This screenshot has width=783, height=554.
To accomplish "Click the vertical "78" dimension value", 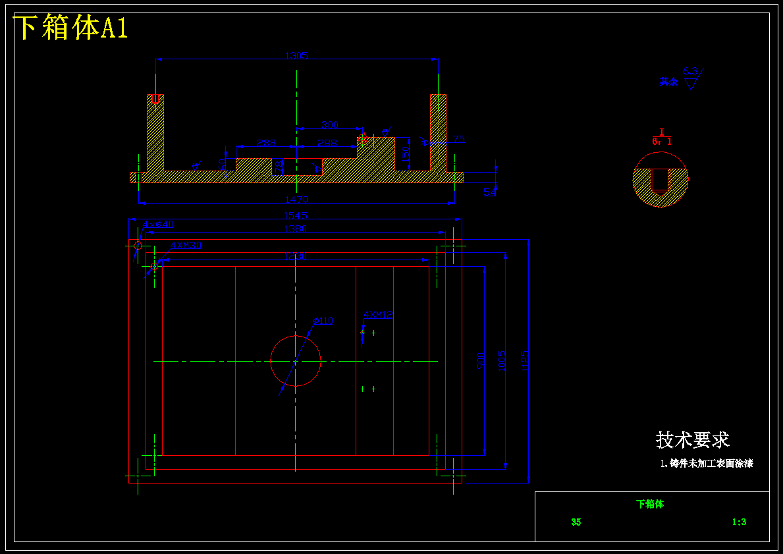I will point(279,165).
